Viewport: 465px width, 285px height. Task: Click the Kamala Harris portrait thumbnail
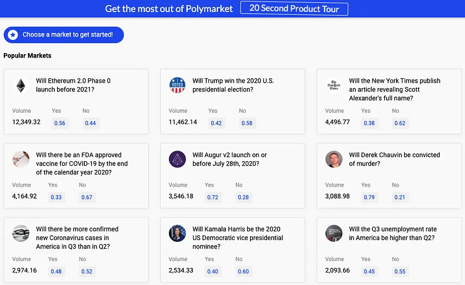(x=177, y=234)
